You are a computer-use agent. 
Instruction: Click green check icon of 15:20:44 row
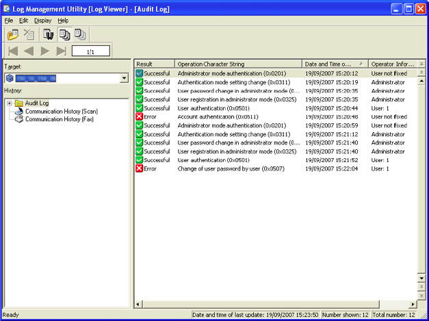[x=140, y=108]
